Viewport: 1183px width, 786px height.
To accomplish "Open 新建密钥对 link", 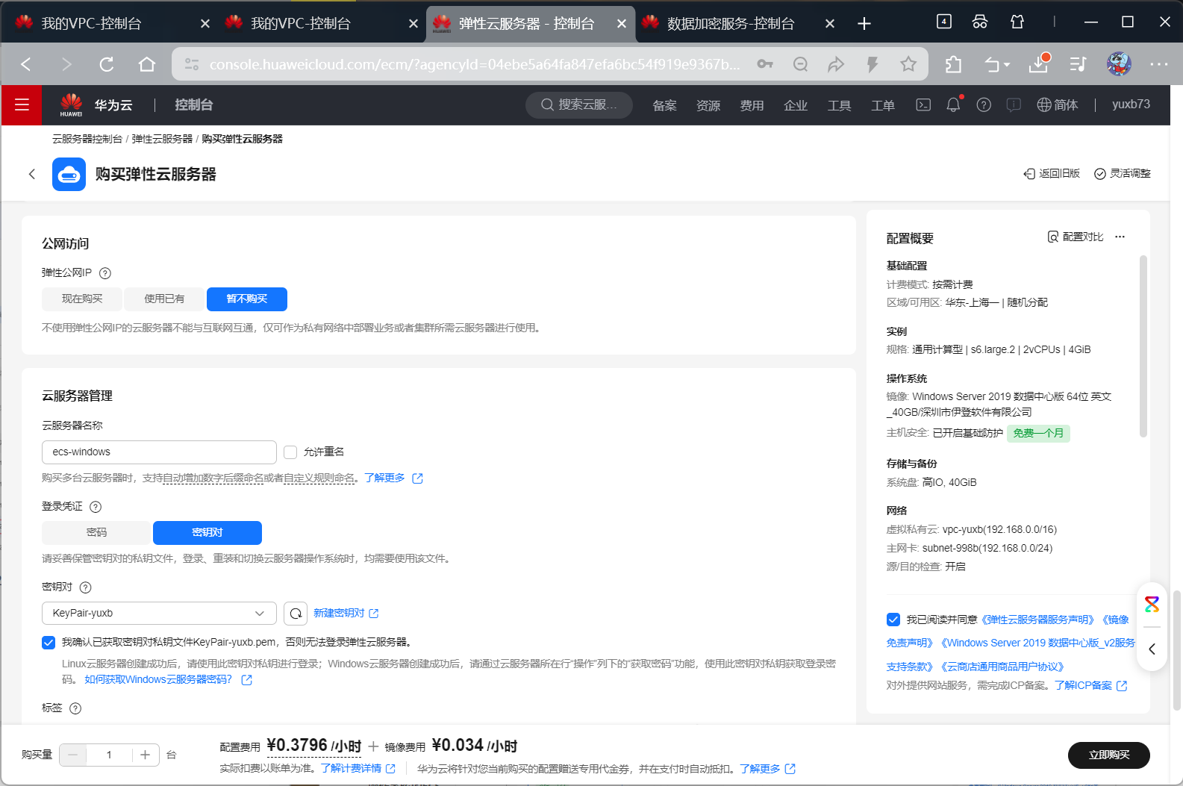I will (x=346, y=614).
